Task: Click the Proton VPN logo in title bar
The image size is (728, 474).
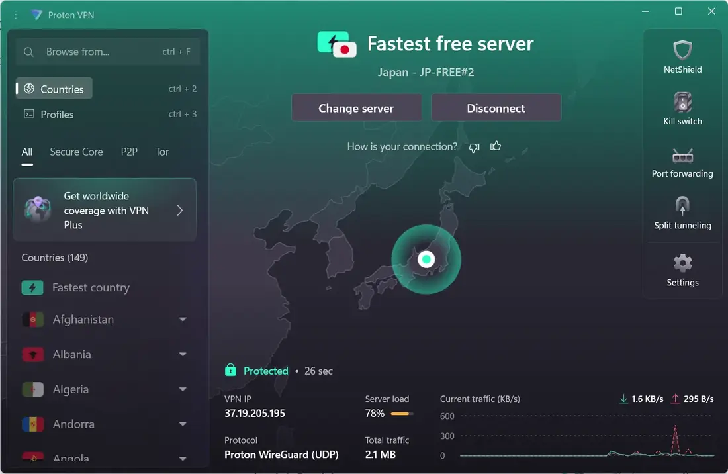Action: tap(36, 15)
